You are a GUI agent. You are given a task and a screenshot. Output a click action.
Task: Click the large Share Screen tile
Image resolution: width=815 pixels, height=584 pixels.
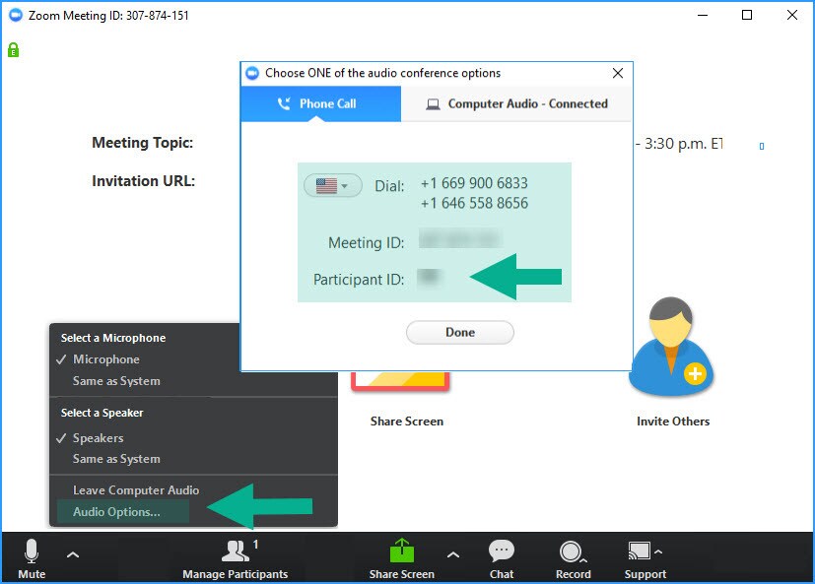click(x=400, y=381)
